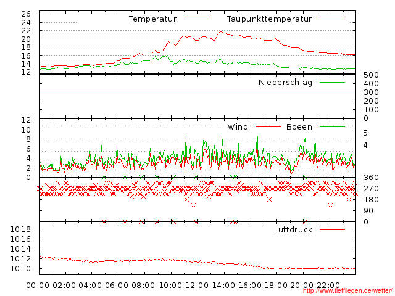This screenshot has width=395, height=296.
Task: Click the 10:00 time axis label
Action: pyautogui.click(x=170, y=286)
